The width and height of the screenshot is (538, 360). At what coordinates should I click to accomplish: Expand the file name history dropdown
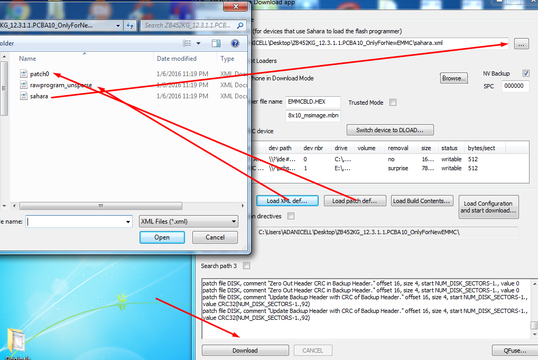coord(128,221)
